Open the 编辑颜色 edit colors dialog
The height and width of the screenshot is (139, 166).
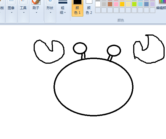point(161,5)
